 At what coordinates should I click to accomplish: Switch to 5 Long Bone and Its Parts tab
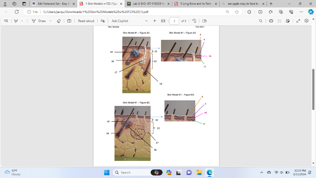pos(196,4)
